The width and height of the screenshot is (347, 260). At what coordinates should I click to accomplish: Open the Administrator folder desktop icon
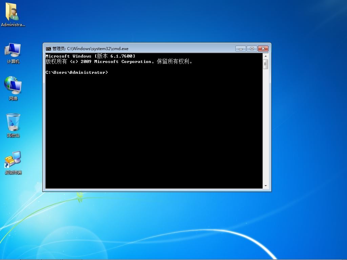click(13, 15)
